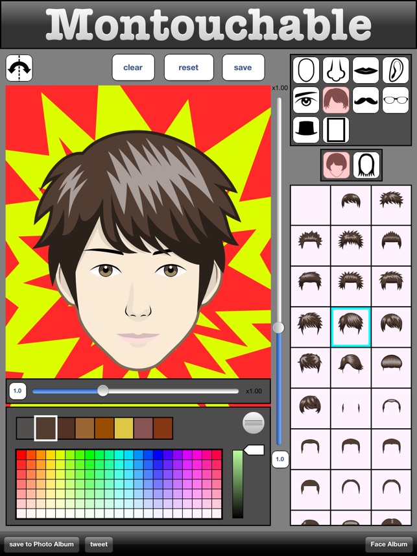
Task: Choose third-row leftmost hairstyle
Action: point(310,286)
